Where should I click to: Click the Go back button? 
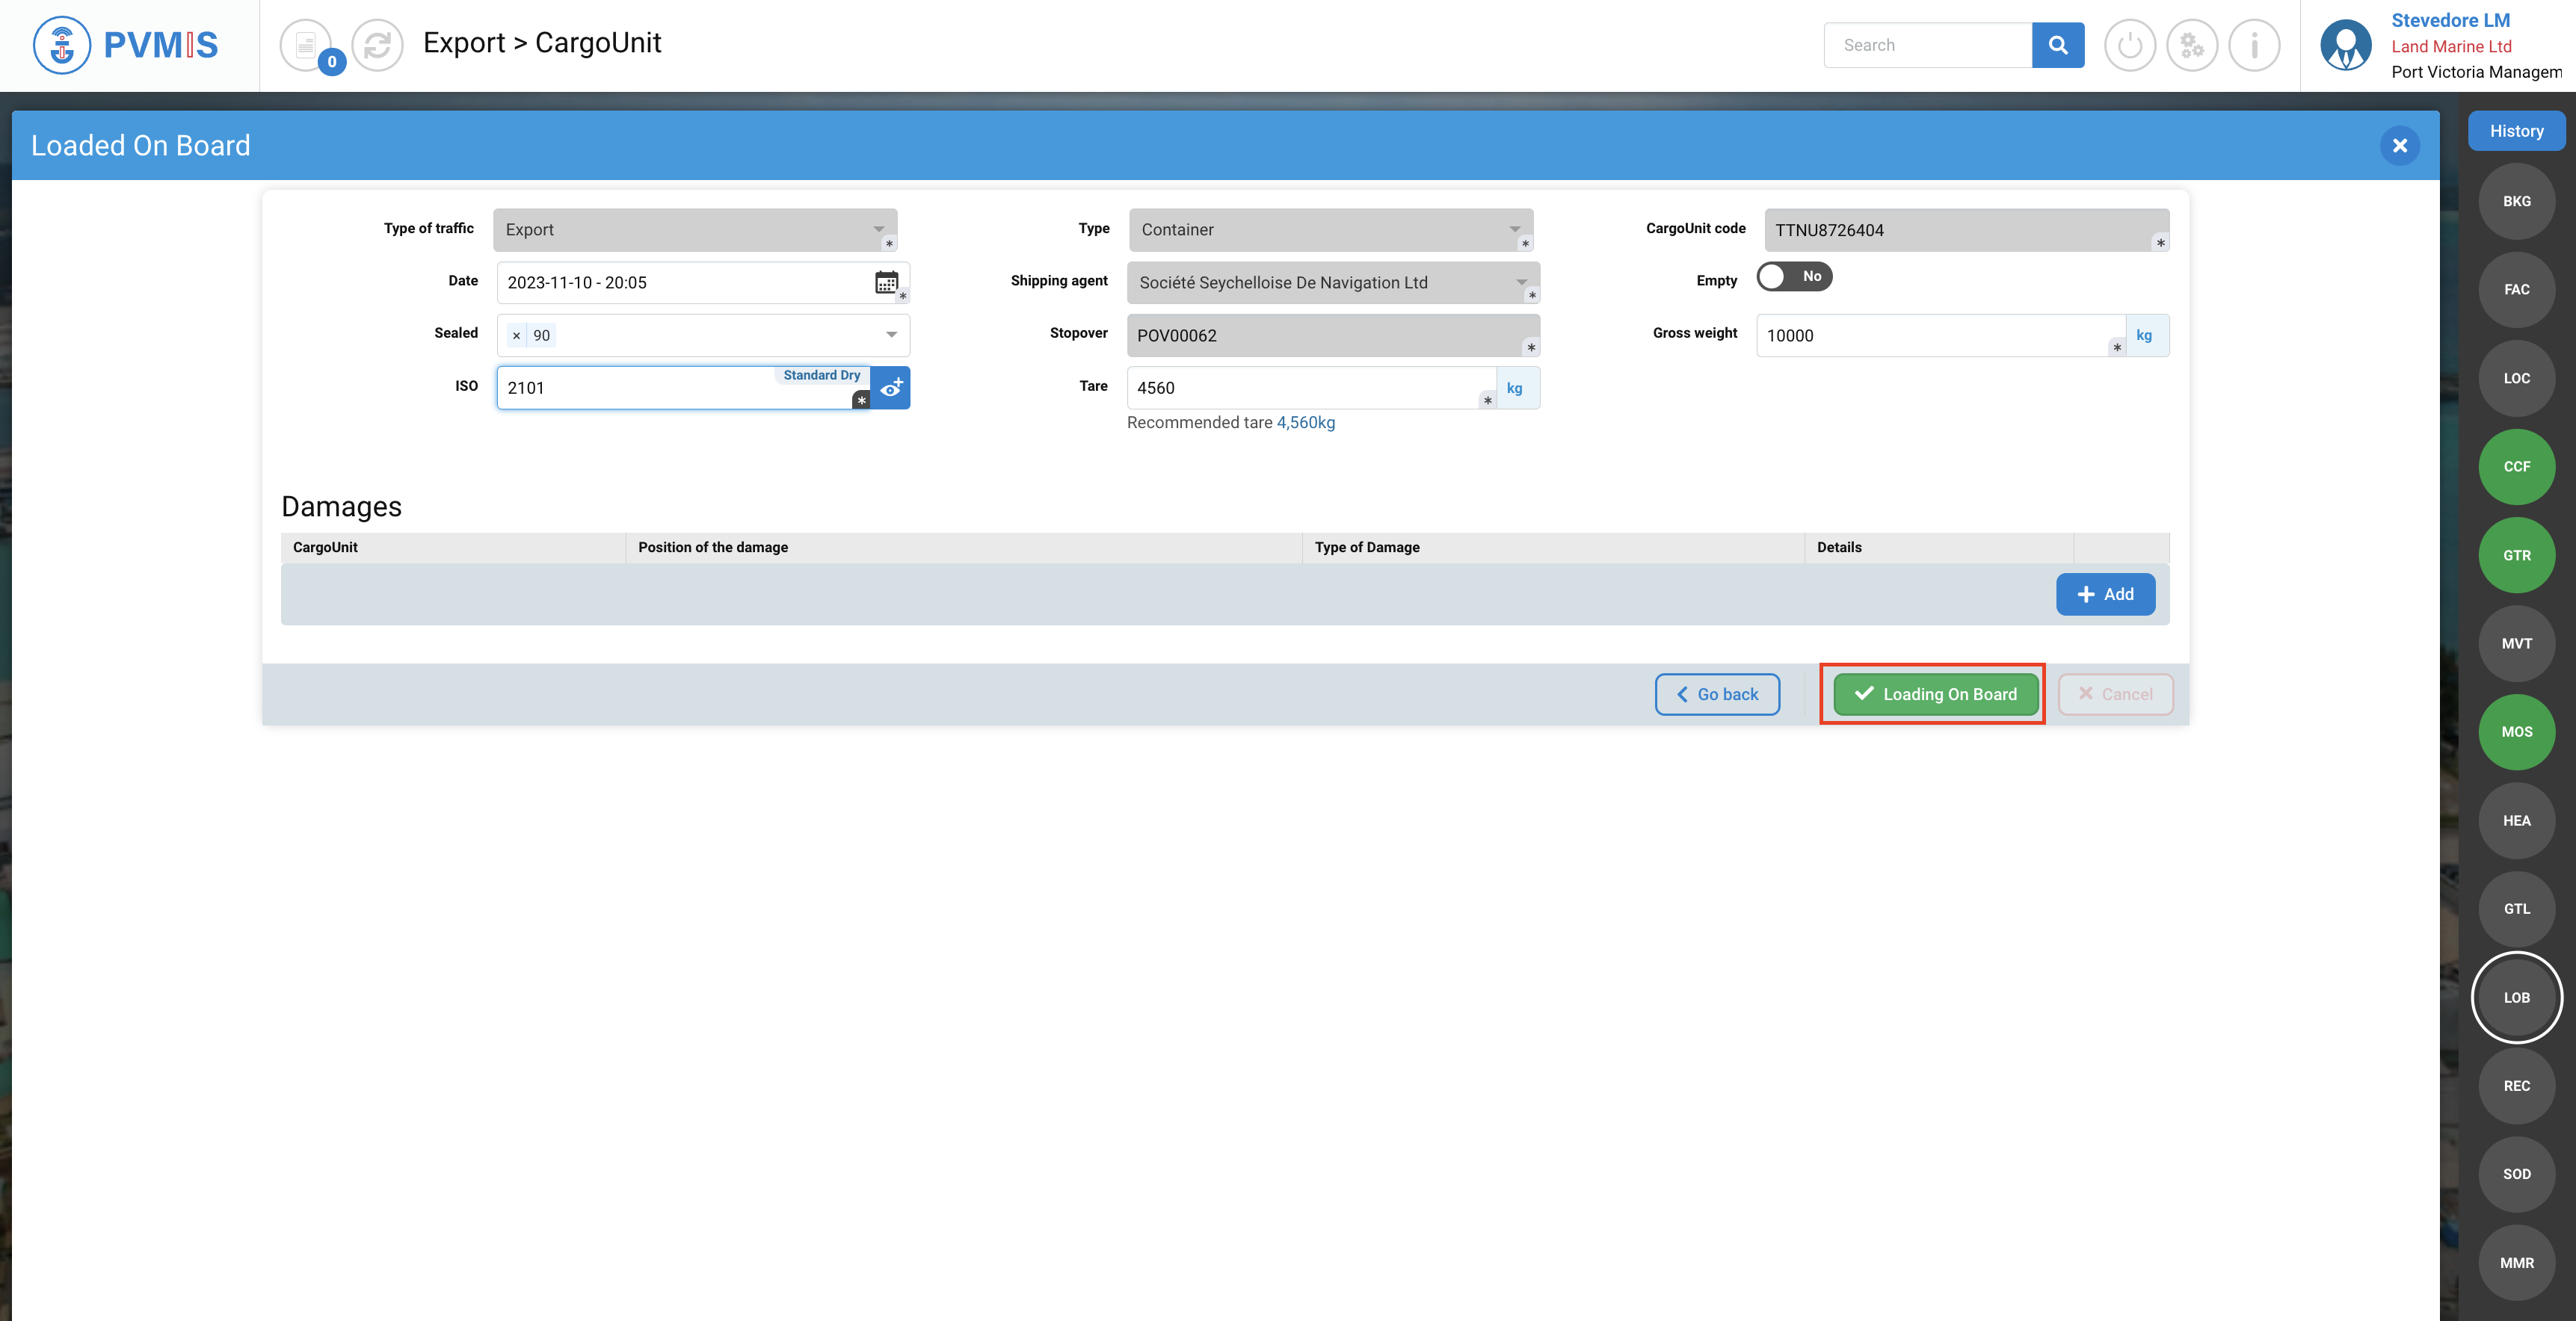coord(1716,694)
